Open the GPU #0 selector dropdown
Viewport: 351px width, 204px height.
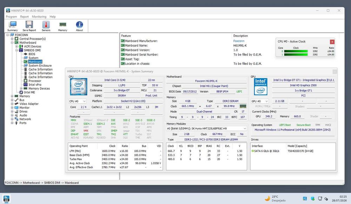point(260,101)
